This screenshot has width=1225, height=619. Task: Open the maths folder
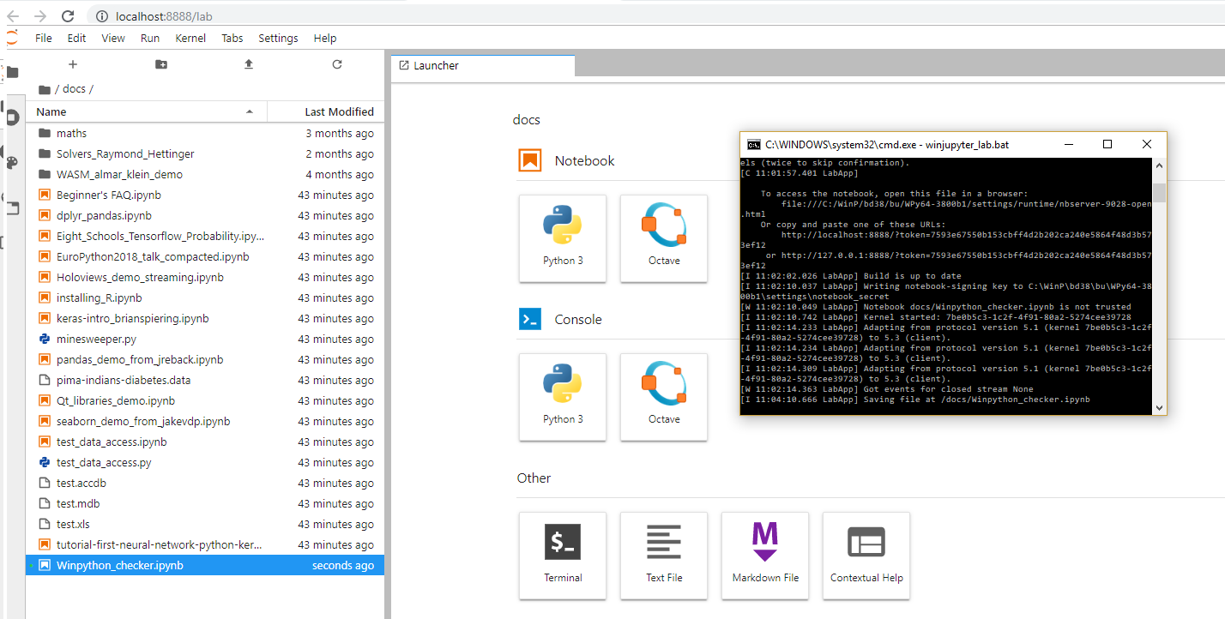tap(71, 133)
